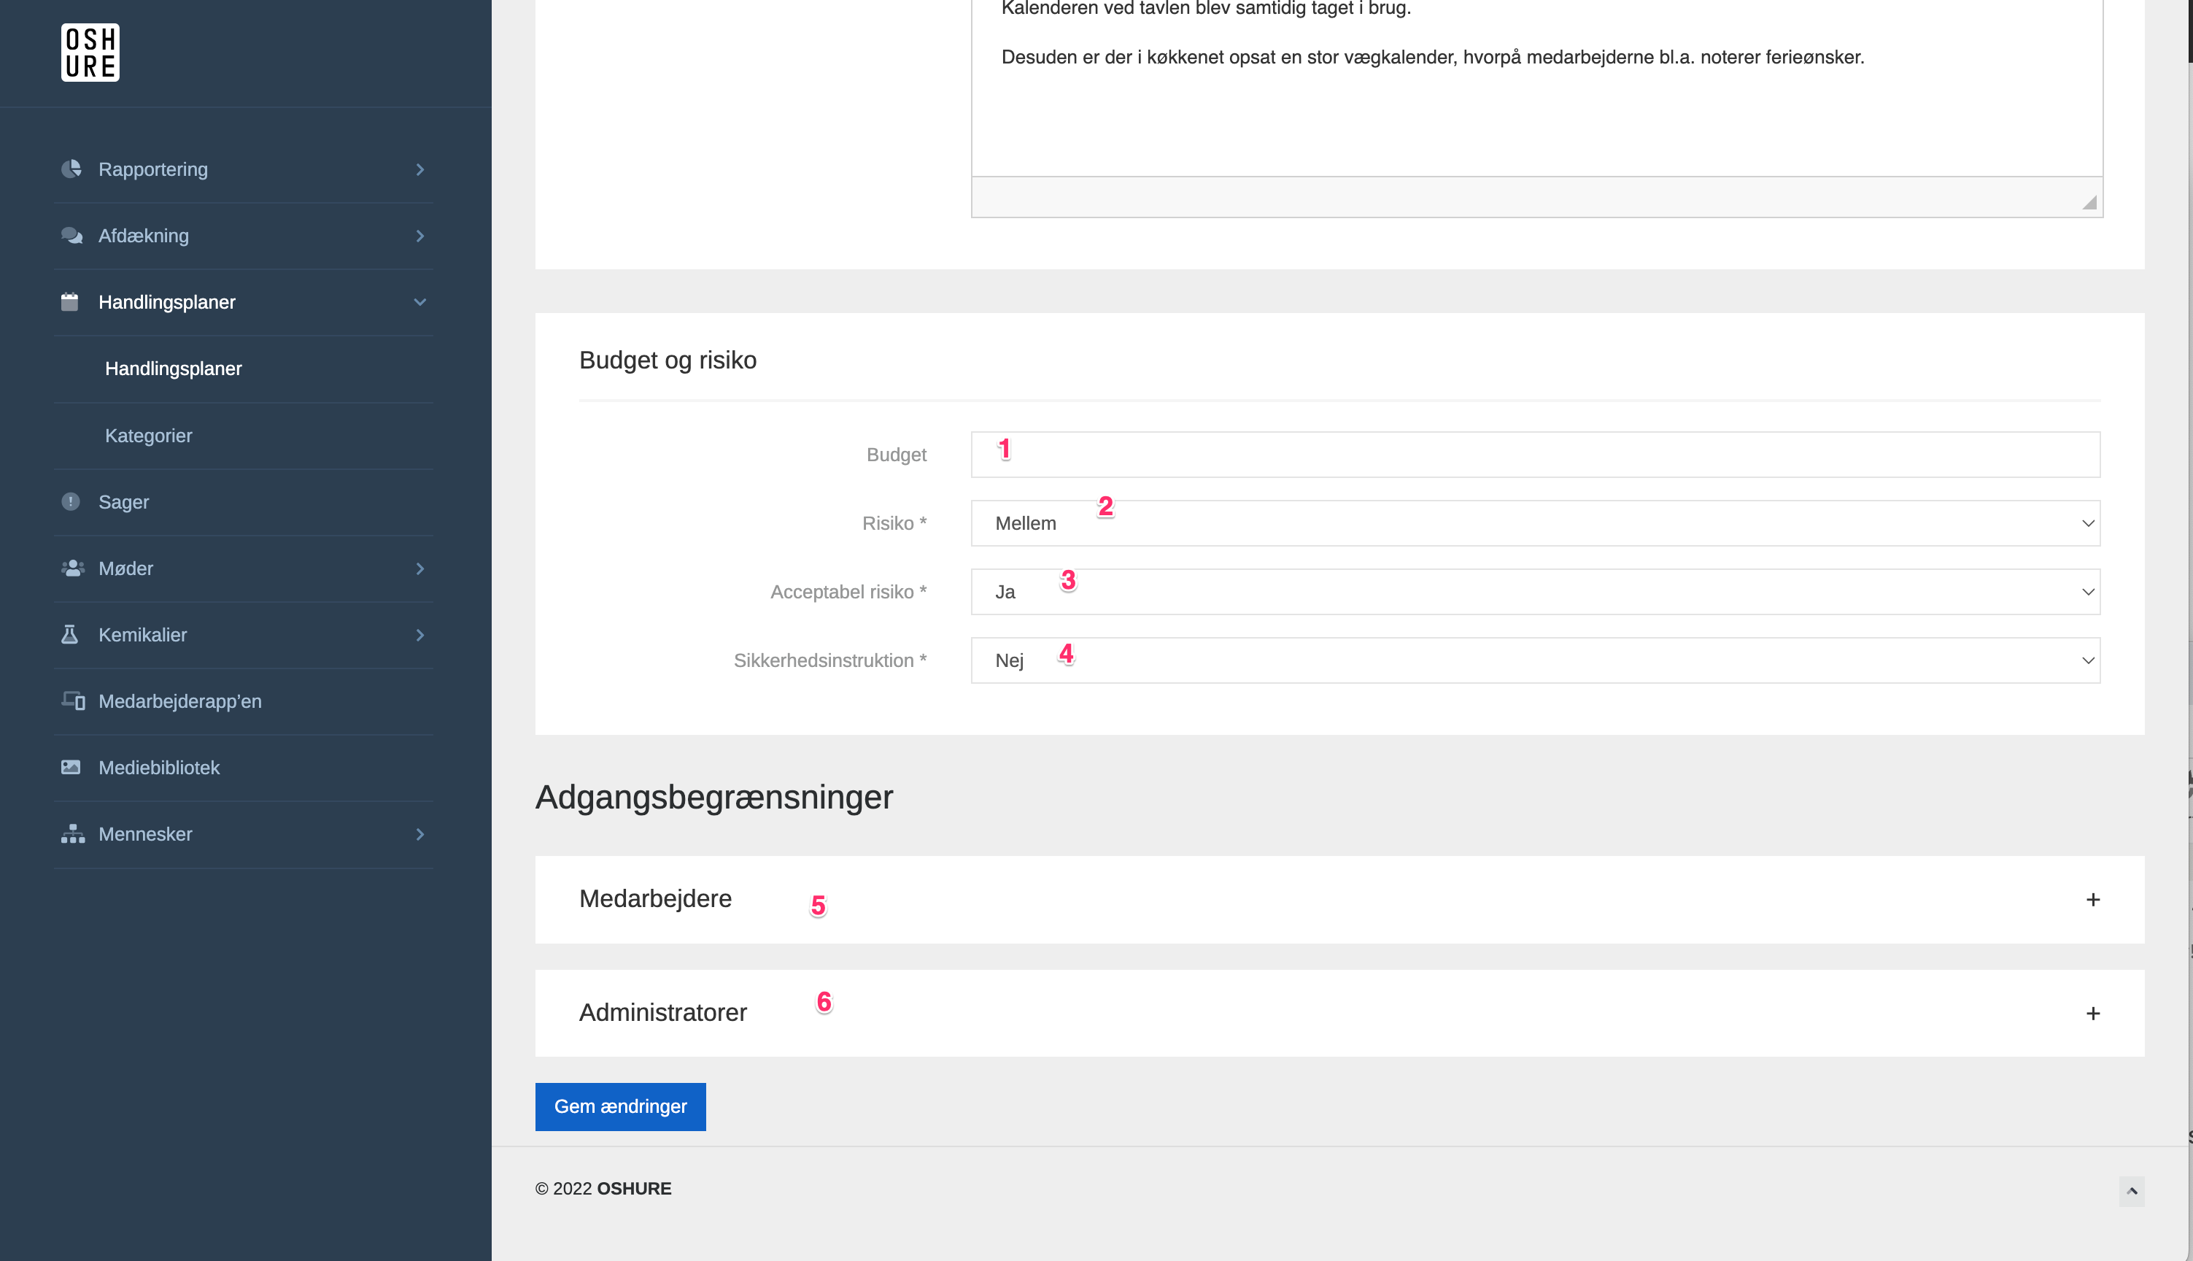Screen dimensions: 2193x1261
Task: Click into the Budget input field
Action: pos(1534,455)
